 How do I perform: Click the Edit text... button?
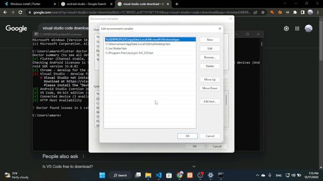tap(210, 102)
